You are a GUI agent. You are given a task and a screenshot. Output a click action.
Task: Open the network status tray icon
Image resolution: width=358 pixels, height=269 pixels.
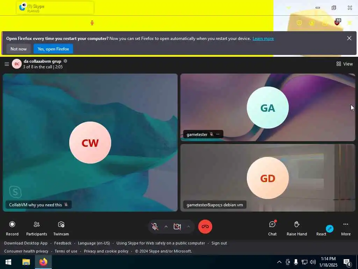305,262
